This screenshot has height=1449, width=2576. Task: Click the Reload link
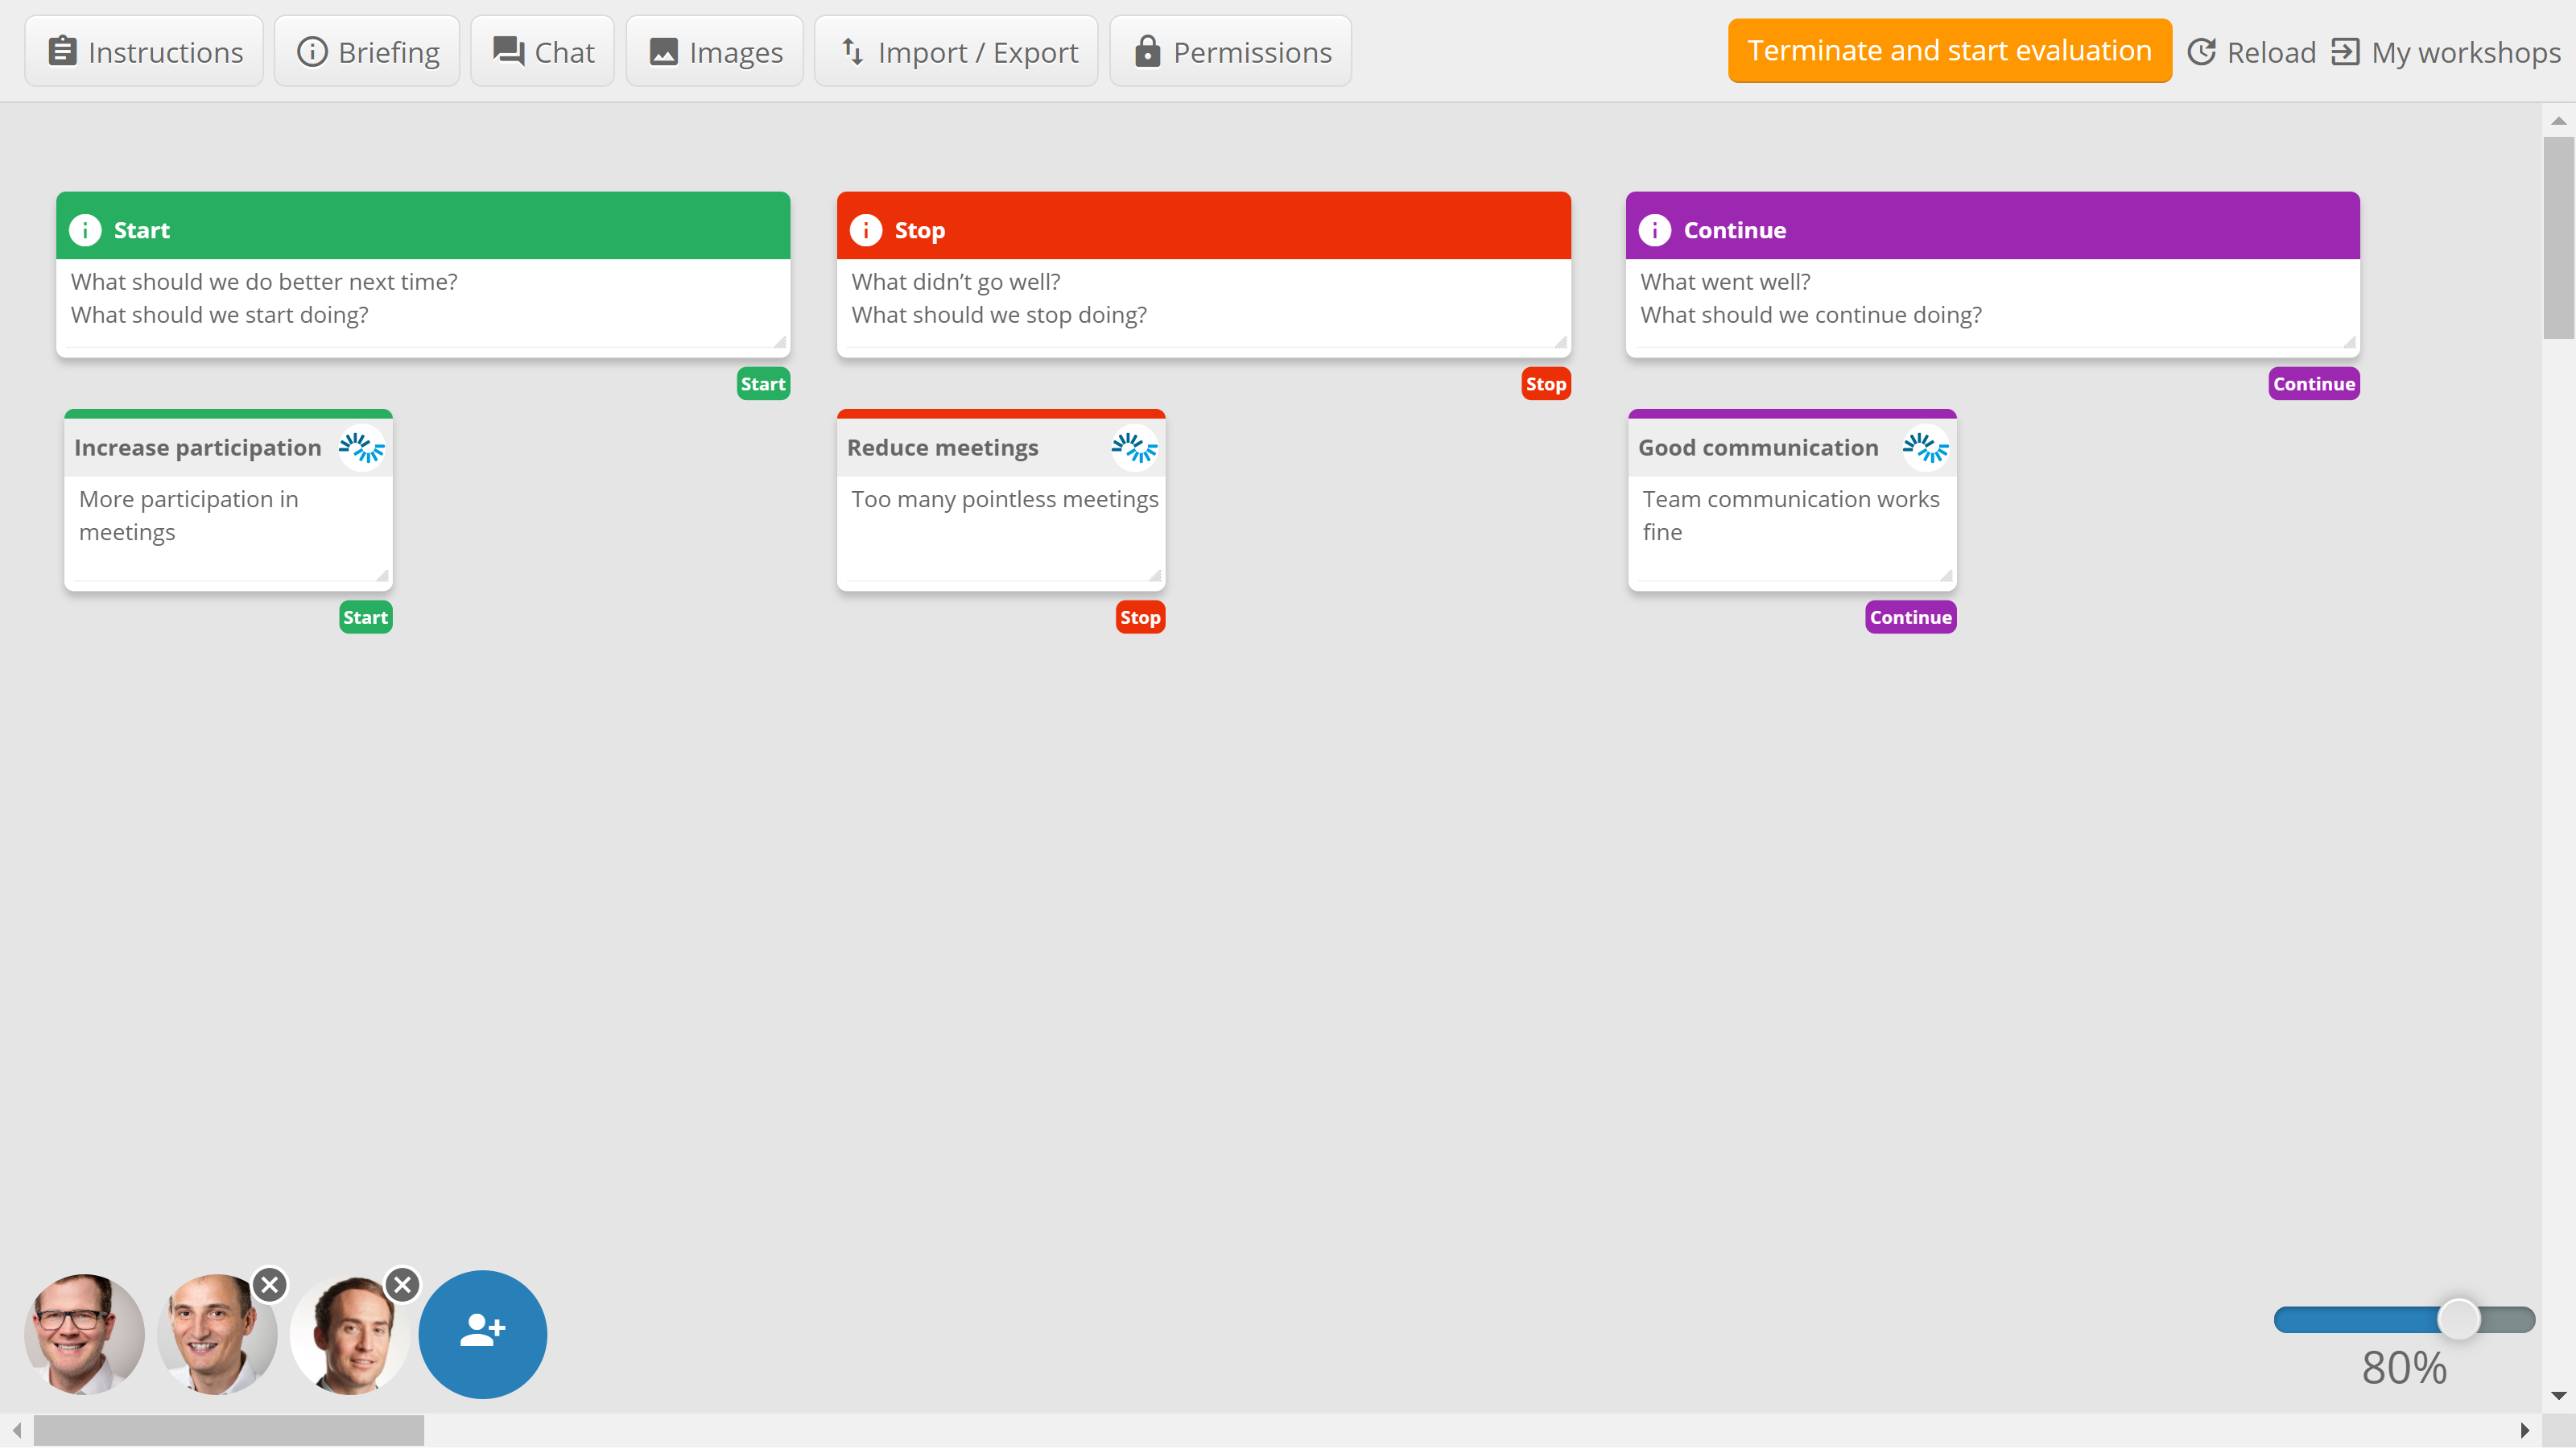pos(2252,52)
